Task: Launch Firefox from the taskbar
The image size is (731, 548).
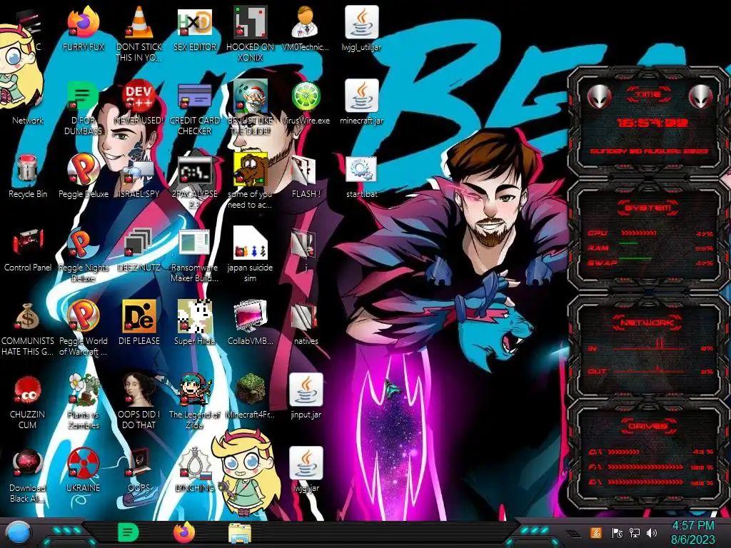Action: pos(184,532)
